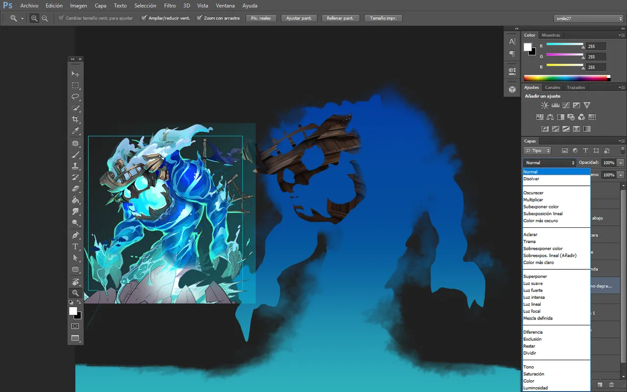The width and height of the screenshot is (627, 392).
Task: Open the Relleno value dropdown arrow
Action: pyautogui.click(x=621, y=175)
